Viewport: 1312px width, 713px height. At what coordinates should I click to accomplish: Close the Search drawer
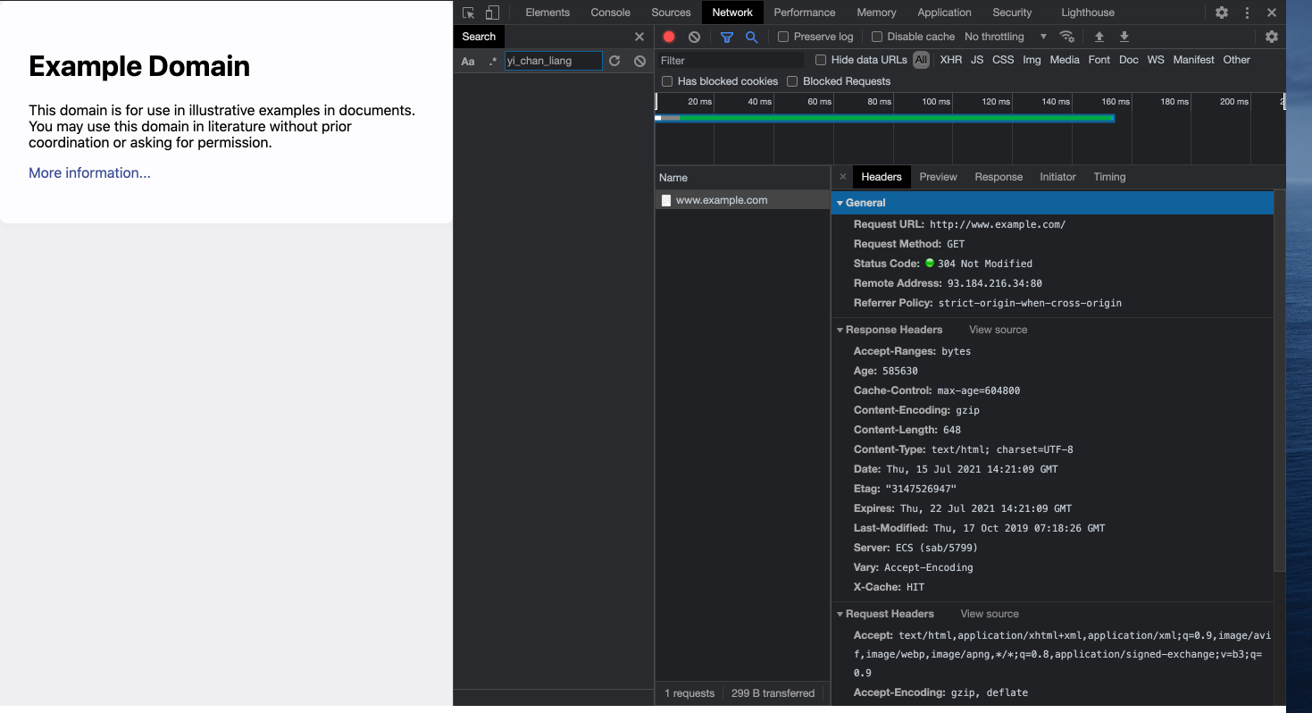[x=639, y=37]
